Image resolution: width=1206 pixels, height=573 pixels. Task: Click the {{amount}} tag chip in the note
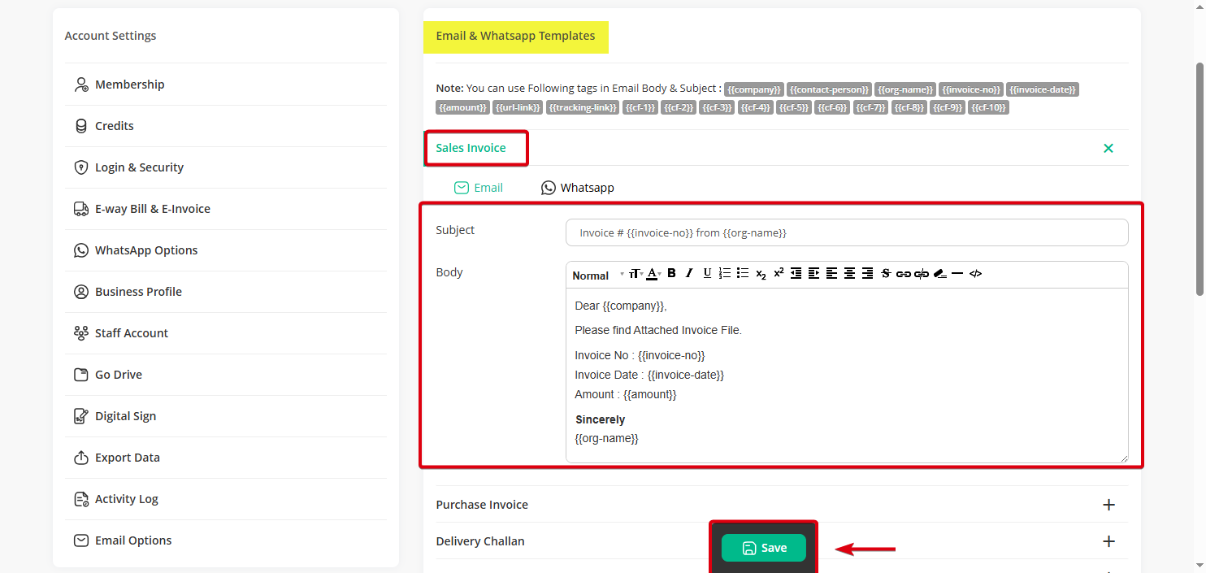tap(462, 107)
